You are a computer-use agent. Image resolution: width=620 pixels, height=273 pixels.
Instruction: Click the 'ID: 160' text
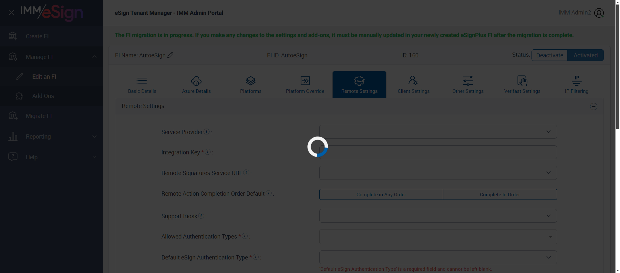[x=410, y=55]
